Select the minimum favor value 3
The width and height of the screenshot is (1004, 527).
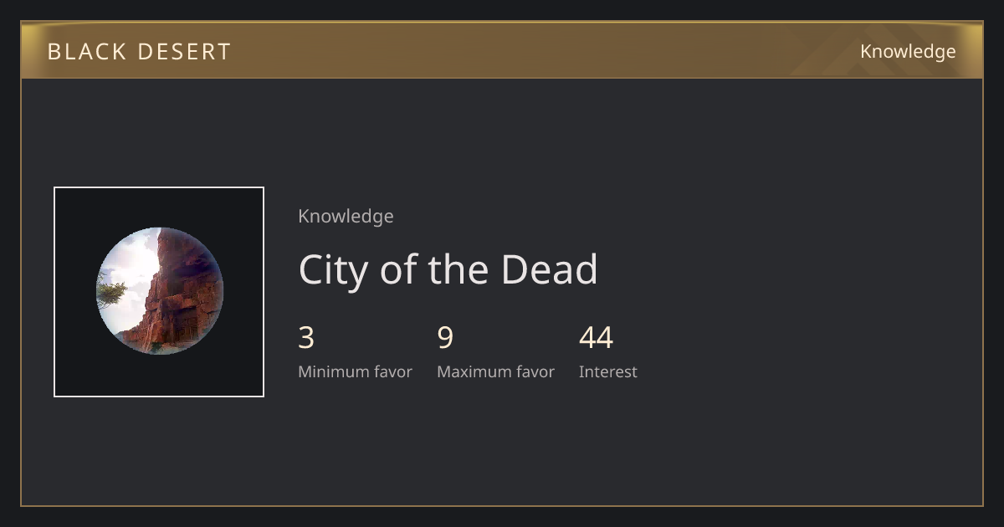click(306, 338)
